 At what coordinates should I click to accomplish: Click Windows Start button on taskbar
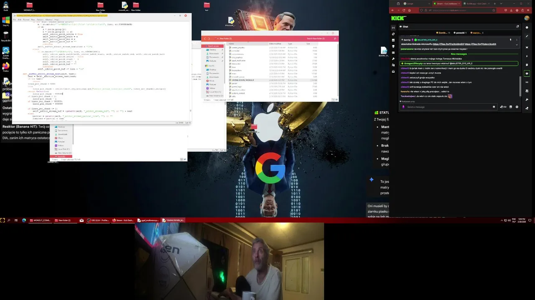point(3,220)
